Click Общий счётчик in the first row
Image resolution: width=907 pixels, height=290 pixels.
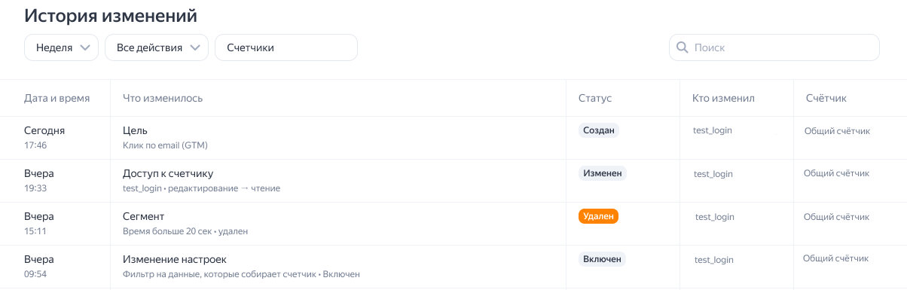pos(837,131)
